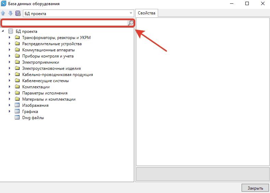Click the down arrow toolbar icon
The height and width of the screenshot is (193, 270).
point(10,13)
